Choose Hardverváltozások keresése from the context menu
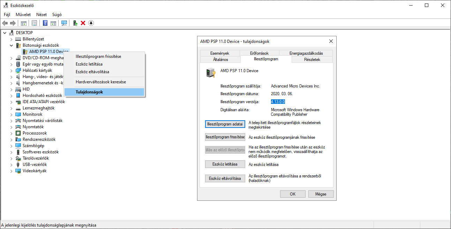Screen dimensions: 451x229 (x=104, y=82)
